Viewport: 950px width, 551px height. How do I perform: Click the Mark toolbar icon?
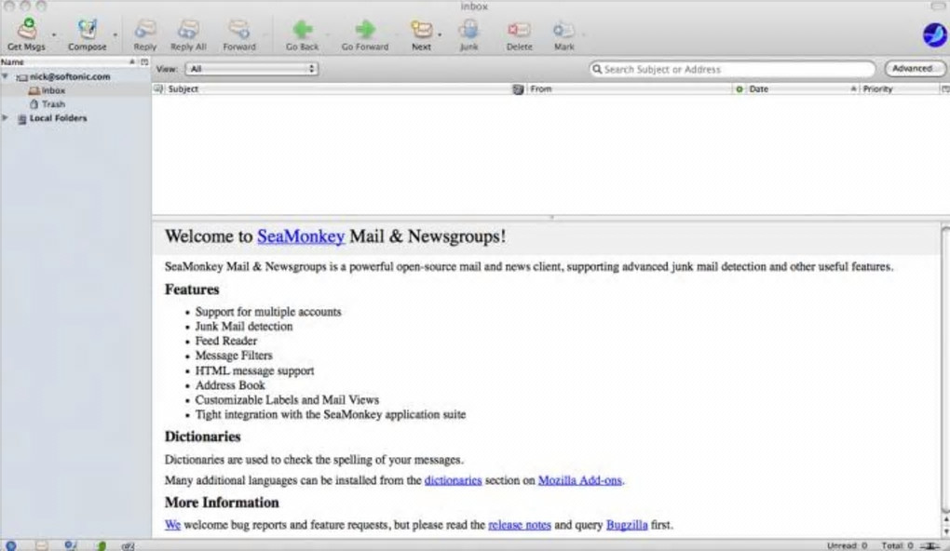pyautogui.click(x=563, y=29)
